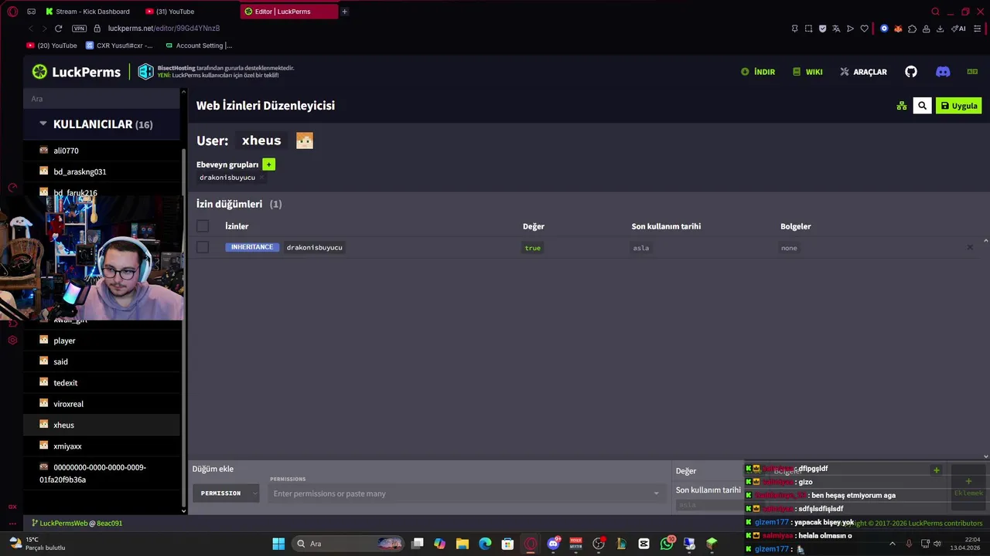Click the INHERITANCE badge
Viewport: 990px width, 556px height.
[252, 247]
